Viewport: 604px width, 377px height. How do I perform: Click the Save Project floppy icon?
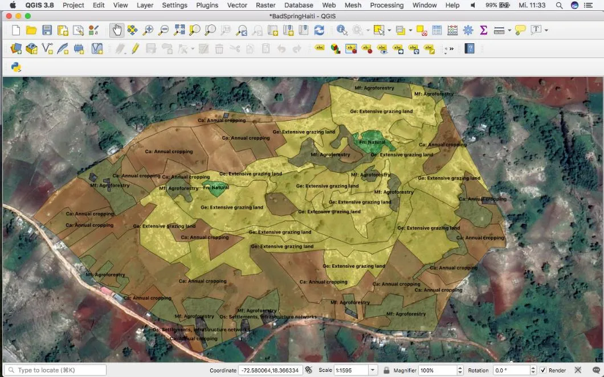(47, 30)
